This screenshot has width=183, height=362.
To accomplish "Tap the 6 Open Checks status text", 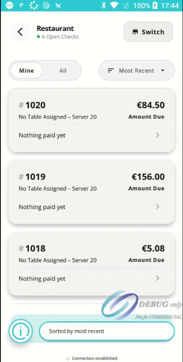I will click(60, 37).
